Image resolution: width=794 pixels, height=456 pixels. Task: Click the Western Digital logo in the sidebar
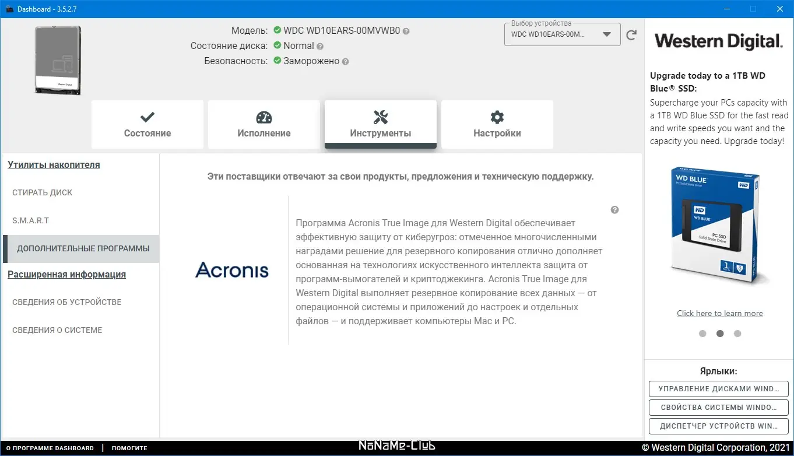pyautogui.click(x=718, y=41)
